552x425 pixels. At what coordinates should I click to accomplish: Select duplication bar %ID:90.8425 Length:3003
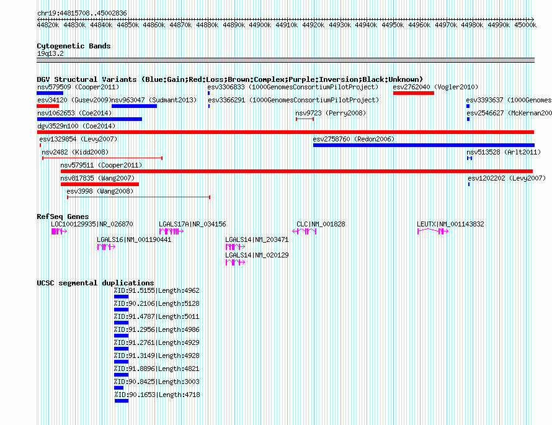(x=119, y=388)
